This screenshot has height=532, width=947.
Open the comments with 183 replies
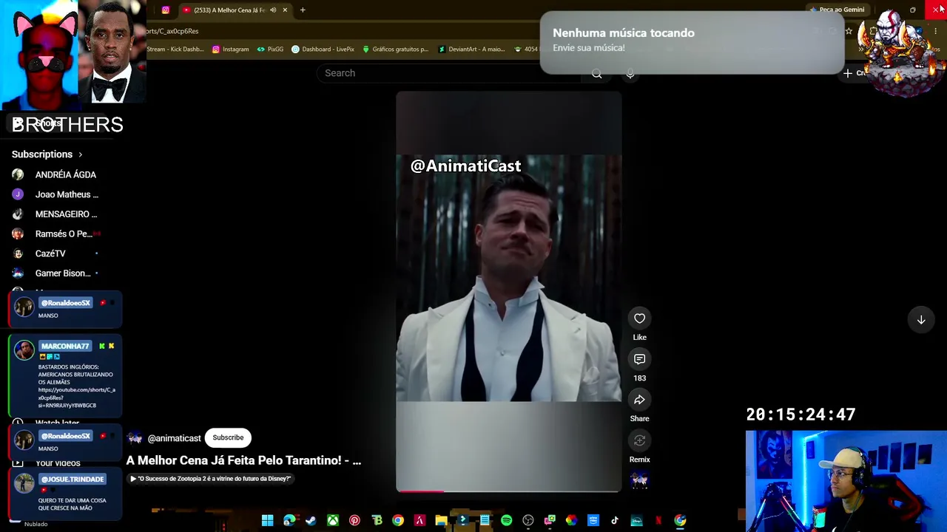click(x=639, y=359)
